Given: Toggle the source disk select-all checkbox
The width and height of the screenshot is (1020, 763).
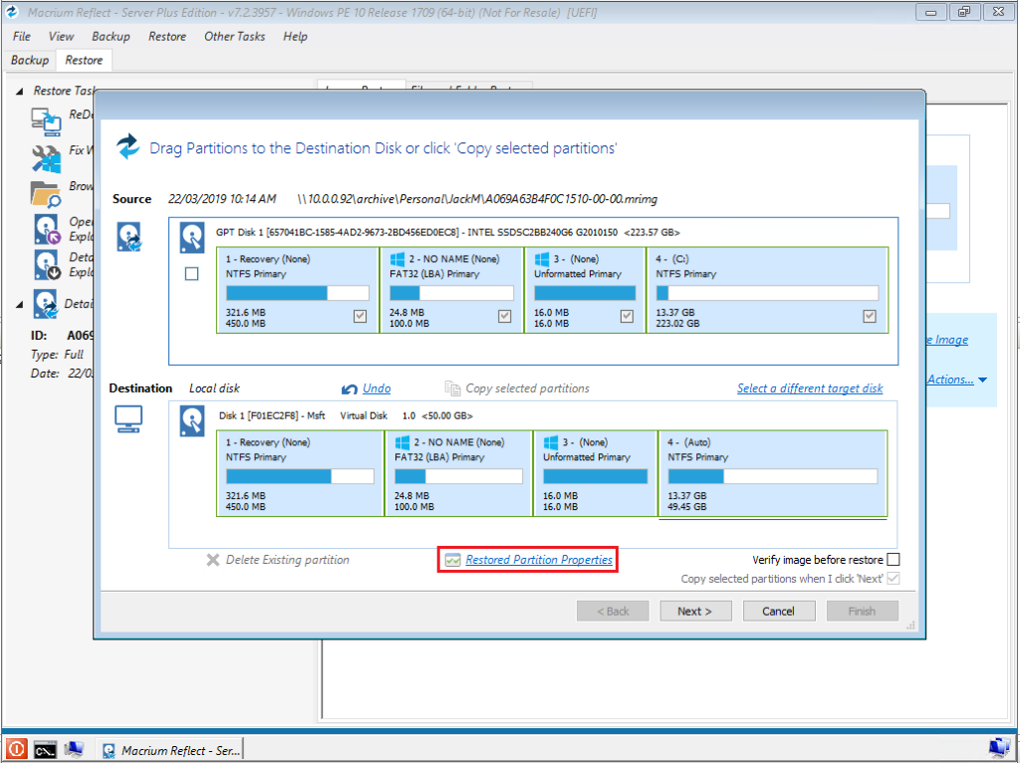Looking at the screenshot, I should click(192, 274).
